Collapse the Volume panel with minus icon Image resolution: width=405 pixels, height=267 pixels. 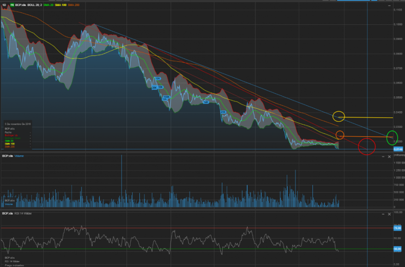[x=383, y=157]
